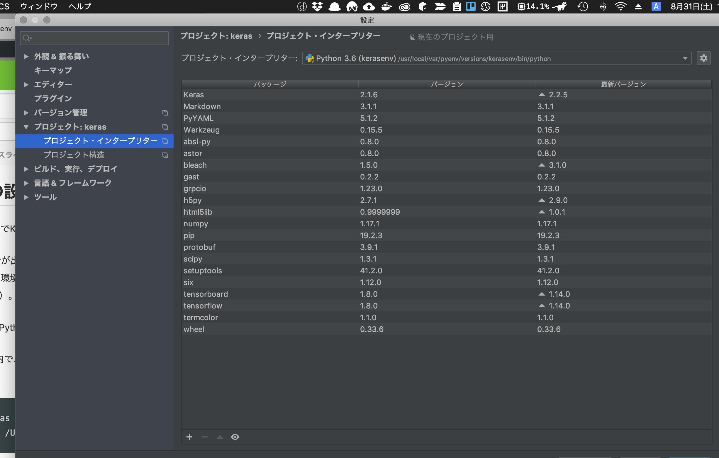Click eject icon in menu bar
Viewport: 719px width, 458px height.
[x=638, y=6]
